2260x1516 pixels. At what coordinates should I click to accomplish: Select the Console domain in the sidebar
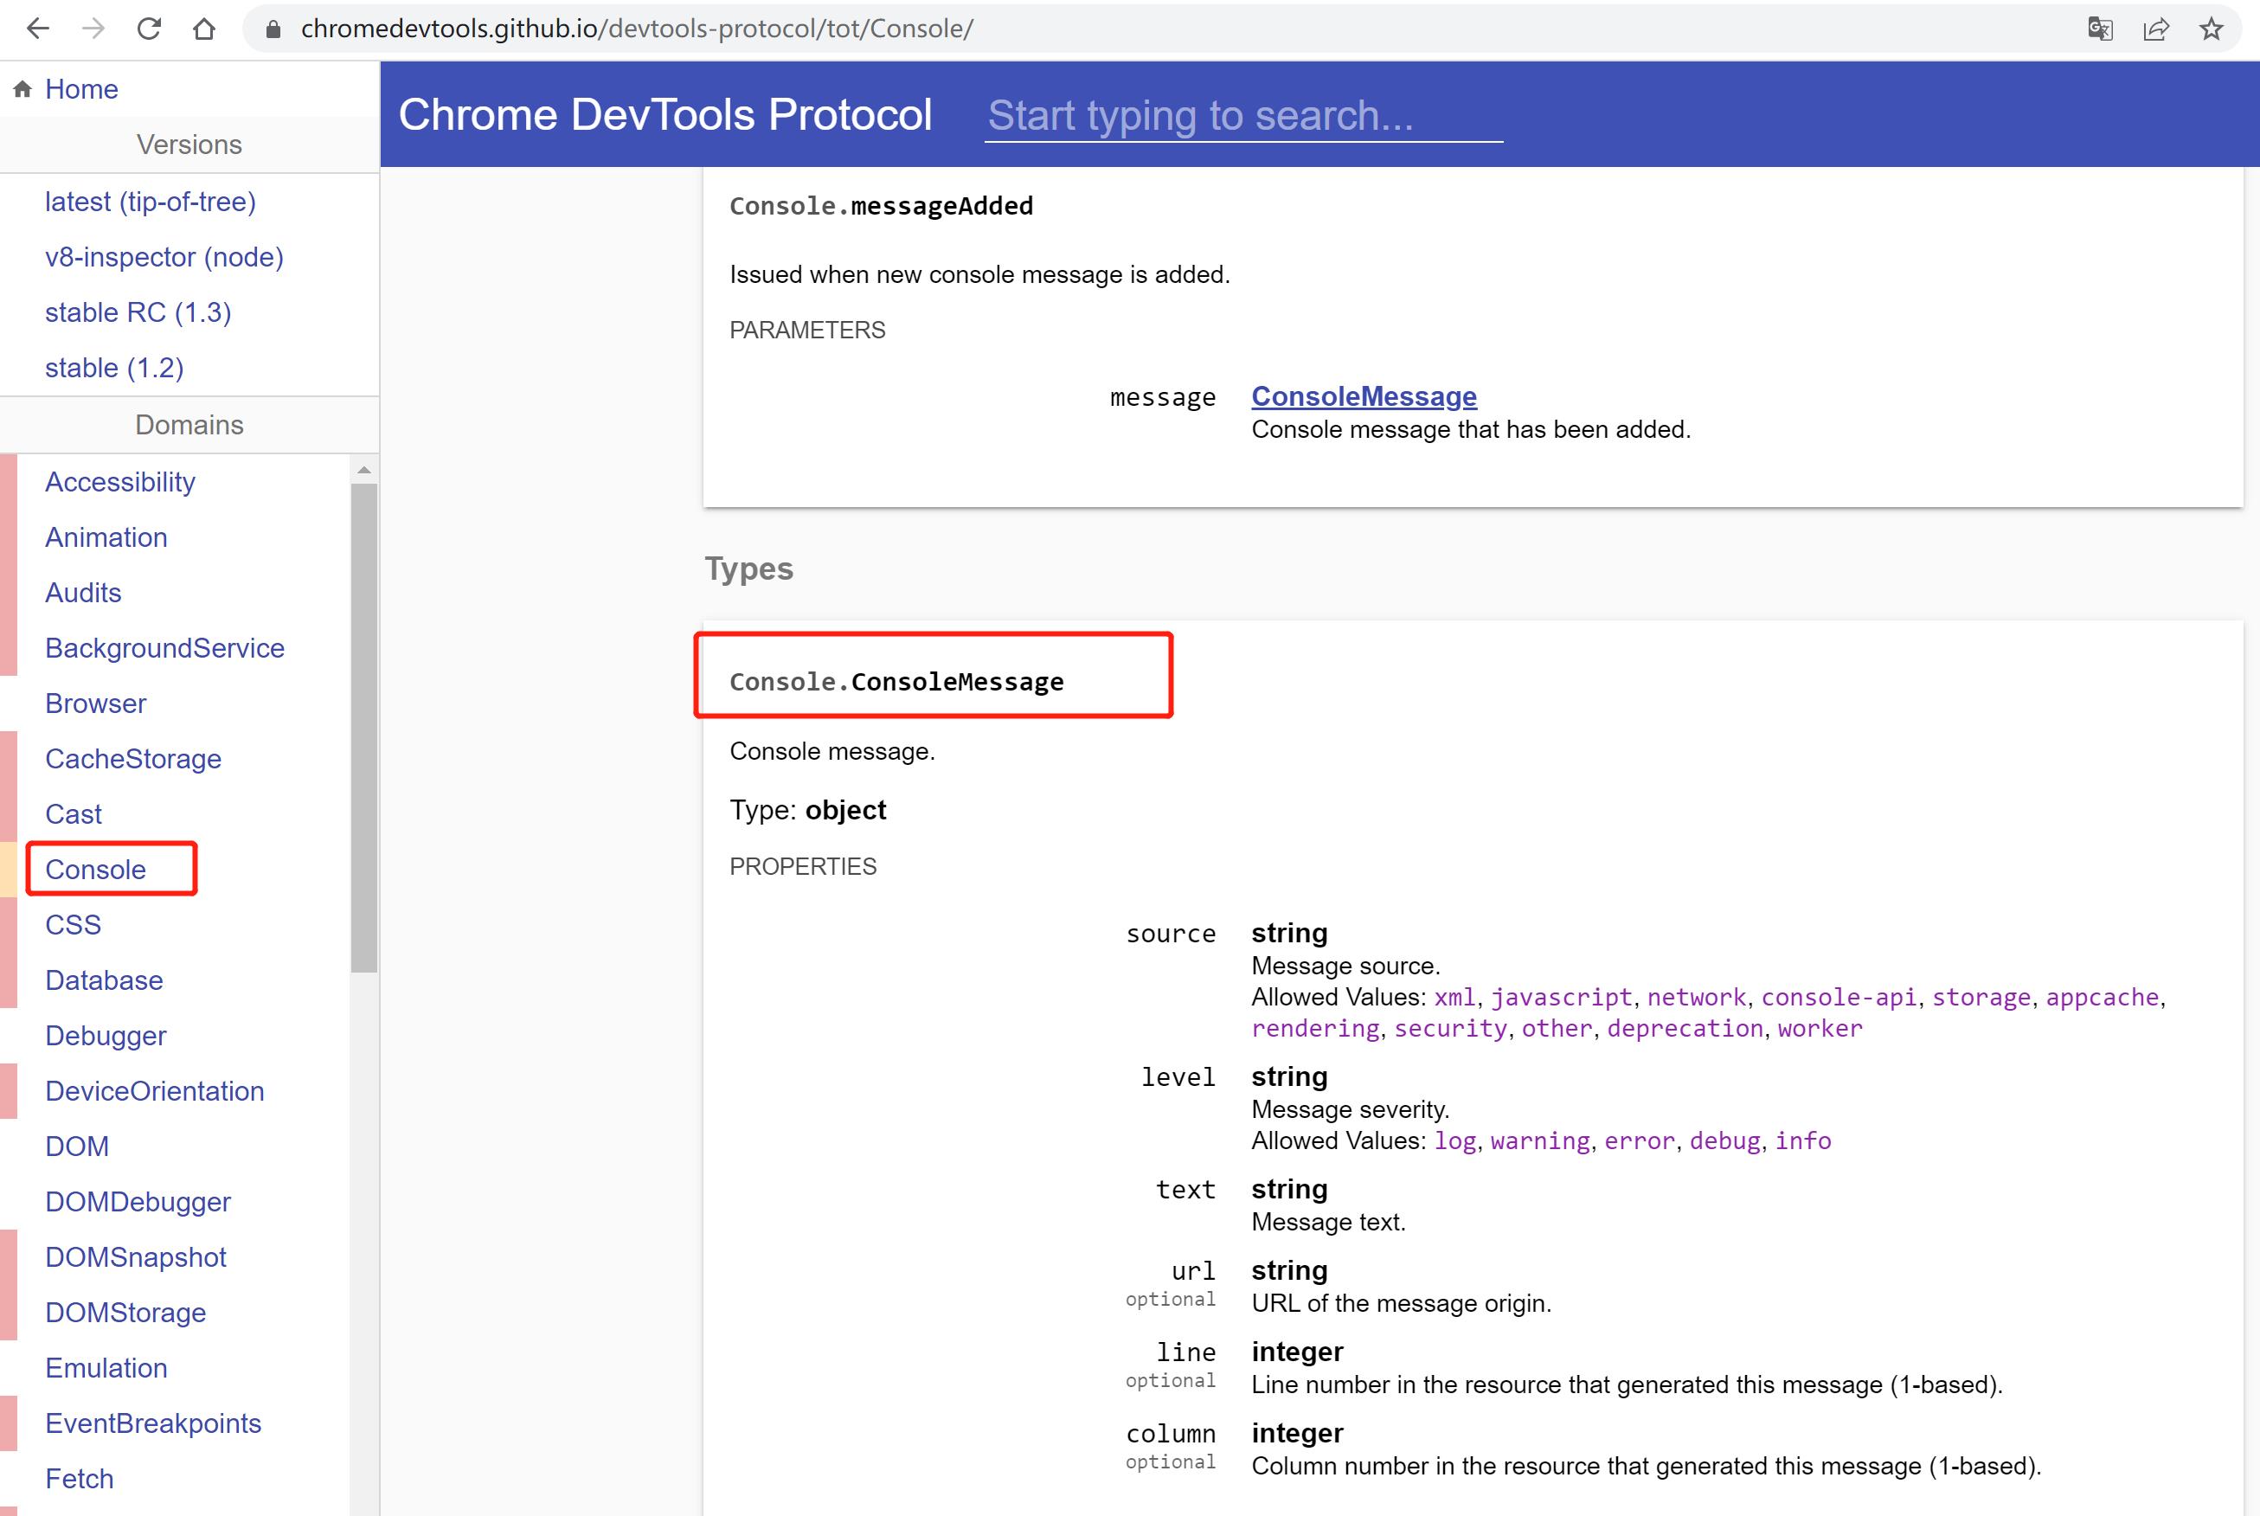[97, 869]
